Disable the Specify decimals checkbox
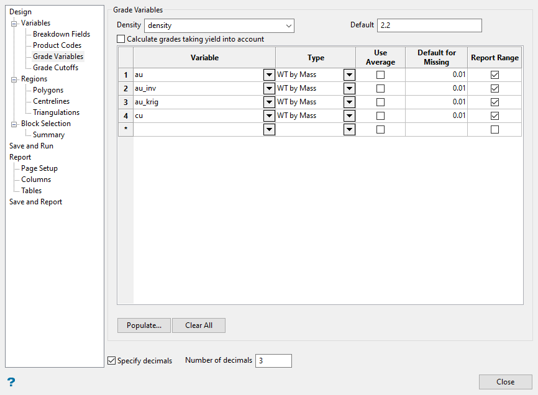538x395 pixels. [x=112, y=360]
